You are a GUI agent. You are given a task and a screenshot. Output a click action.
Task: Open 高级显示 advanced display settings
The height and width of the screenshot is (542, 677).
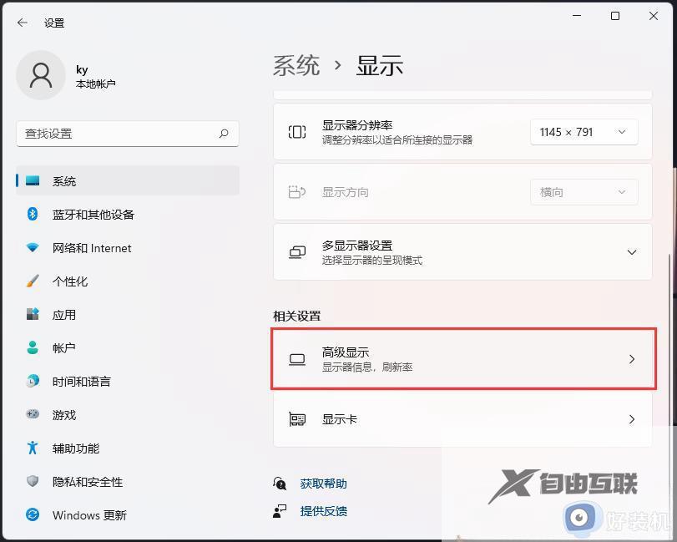(463, 358)
